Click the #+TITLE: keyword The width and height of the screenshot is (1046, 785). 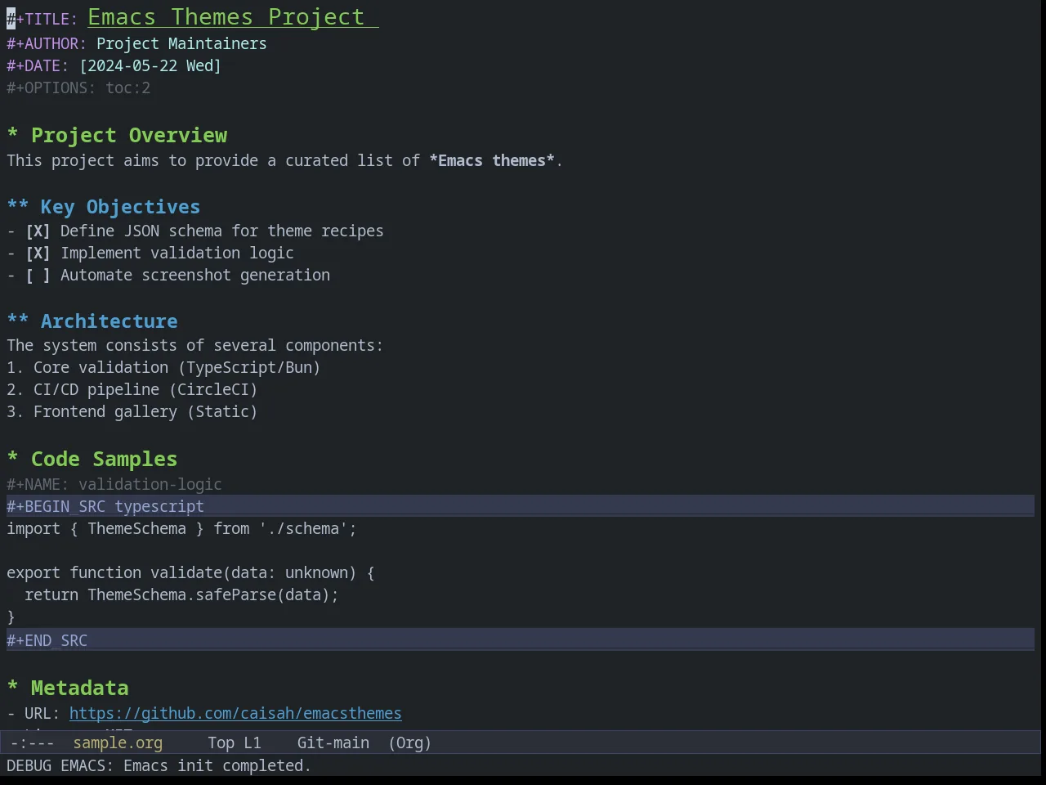(x=42, y=19)
